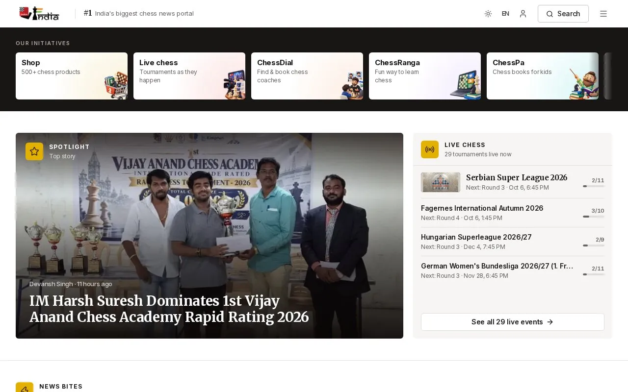Open the Shop initiative card
The height and width of the screenshot is (392, 628).
click(72, 76)
